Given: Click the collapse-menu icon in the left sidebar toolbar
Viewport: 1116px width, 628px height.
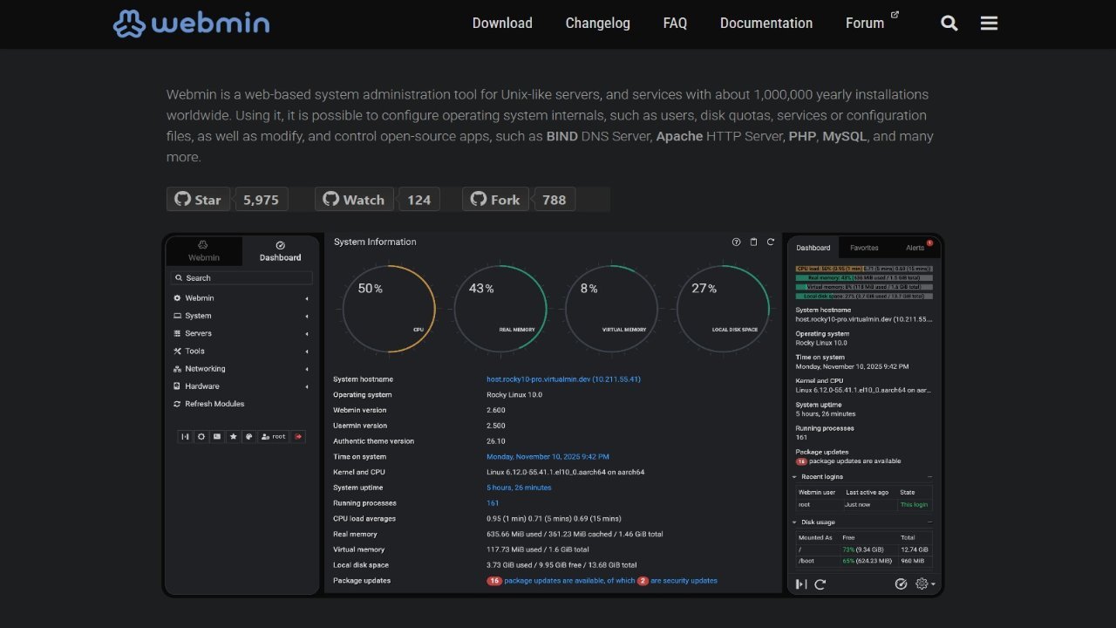Looking at the screenshot, I should coord(185,436).
